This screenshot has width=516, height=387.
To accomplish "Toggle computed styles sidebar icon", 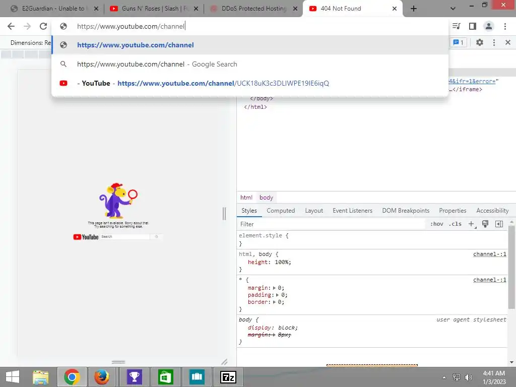I will (x=499, y=224).
